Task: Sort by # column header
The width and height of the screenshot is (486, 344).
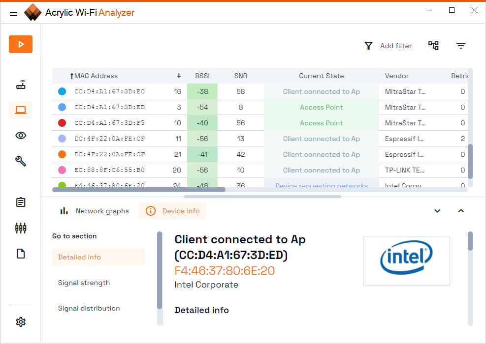Action: 179,76
